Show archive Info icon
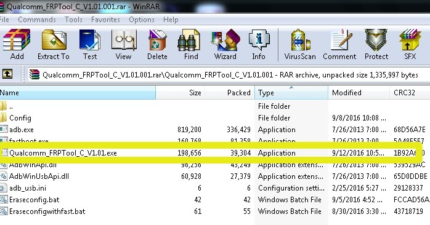The image size is (430, 225). tap(259, 40)
